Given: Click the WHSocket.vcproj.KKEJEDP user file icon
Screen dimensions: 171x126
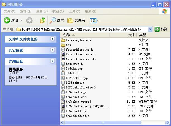Looking at the screenshot, I should tap(63, 106).
